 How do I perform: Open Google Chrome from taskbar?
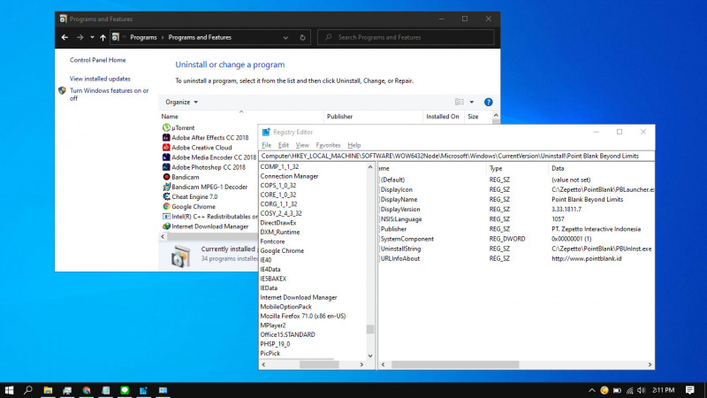coord(87,390)
